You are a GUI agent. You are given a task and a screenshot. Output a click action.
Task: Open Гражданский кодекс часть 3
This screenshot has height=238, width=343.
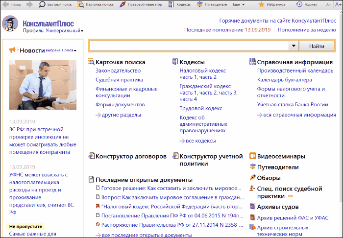(228, 93)
